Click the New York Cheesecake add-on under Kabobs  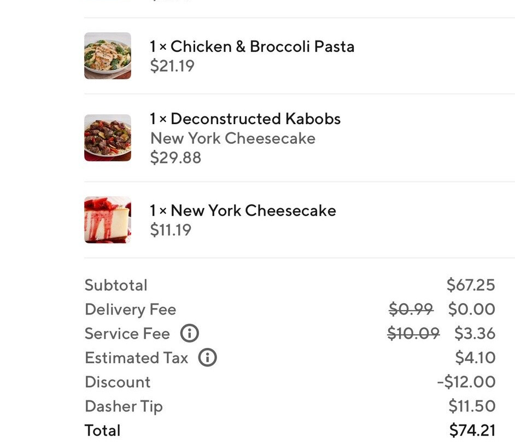232,138
